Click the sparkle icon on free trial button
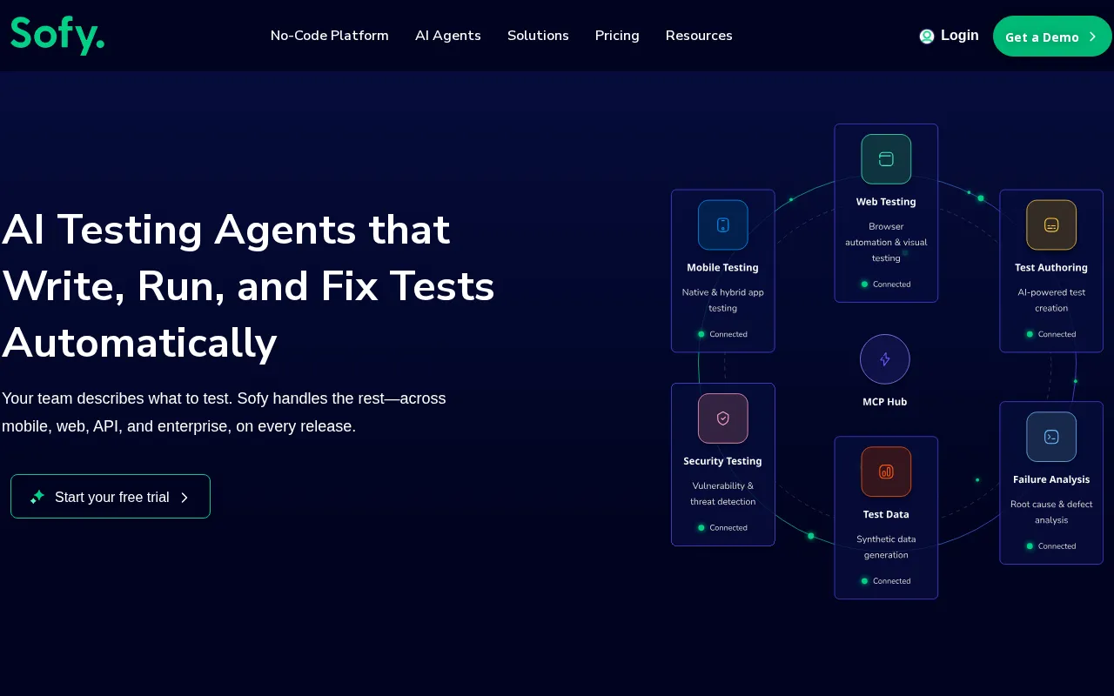Viewport: 1114px width, 696px height. click(37, 497)
